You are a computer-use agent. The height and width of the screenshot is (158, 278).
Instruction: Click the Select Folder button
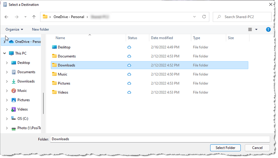(x=225, y=148)
